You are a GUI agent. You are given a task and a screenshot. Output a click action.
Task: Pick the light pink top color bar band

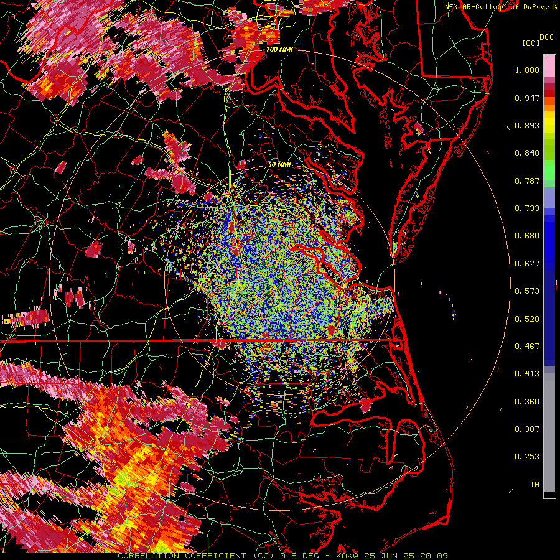(x=549, y=67)
